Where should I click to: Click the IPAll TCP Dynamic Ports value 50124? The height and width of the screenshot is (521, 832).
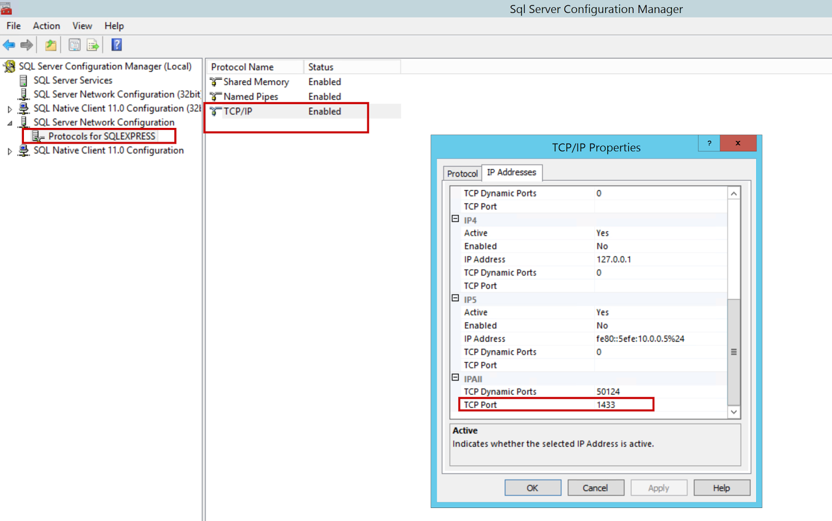point(608,392)
